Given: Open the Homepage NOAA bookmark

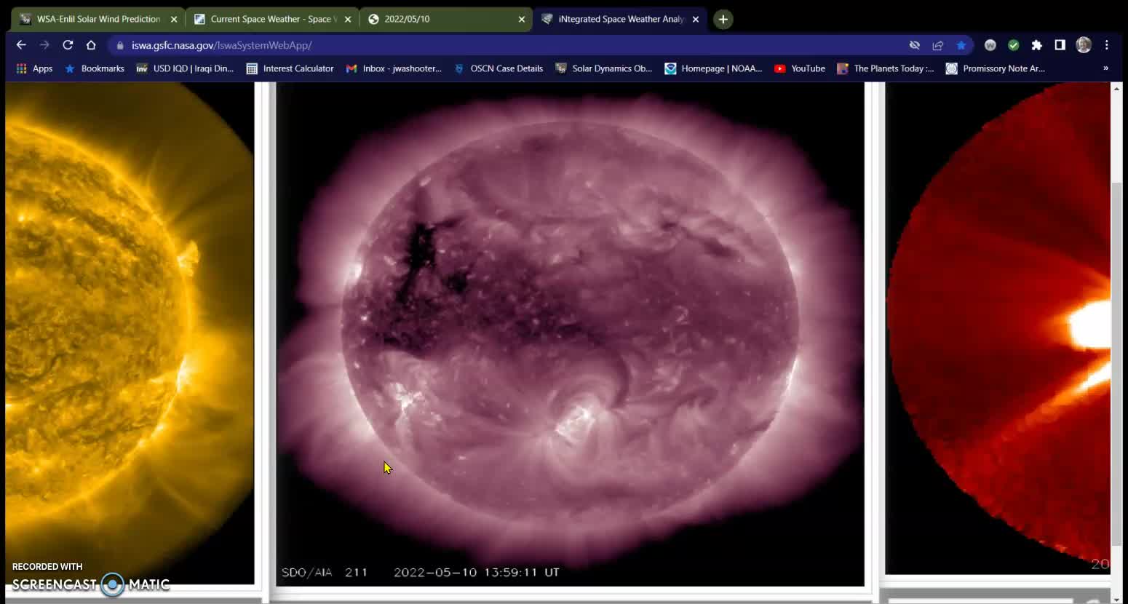Looking at the screenshot, I should point(713,68).
